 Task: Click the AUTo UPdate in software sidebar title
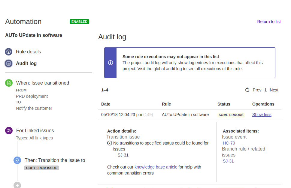[34, 35]
